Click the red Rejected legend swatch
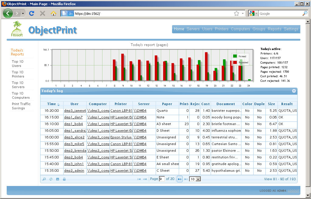Screen dimensions: 311x199 coord(235,62)
